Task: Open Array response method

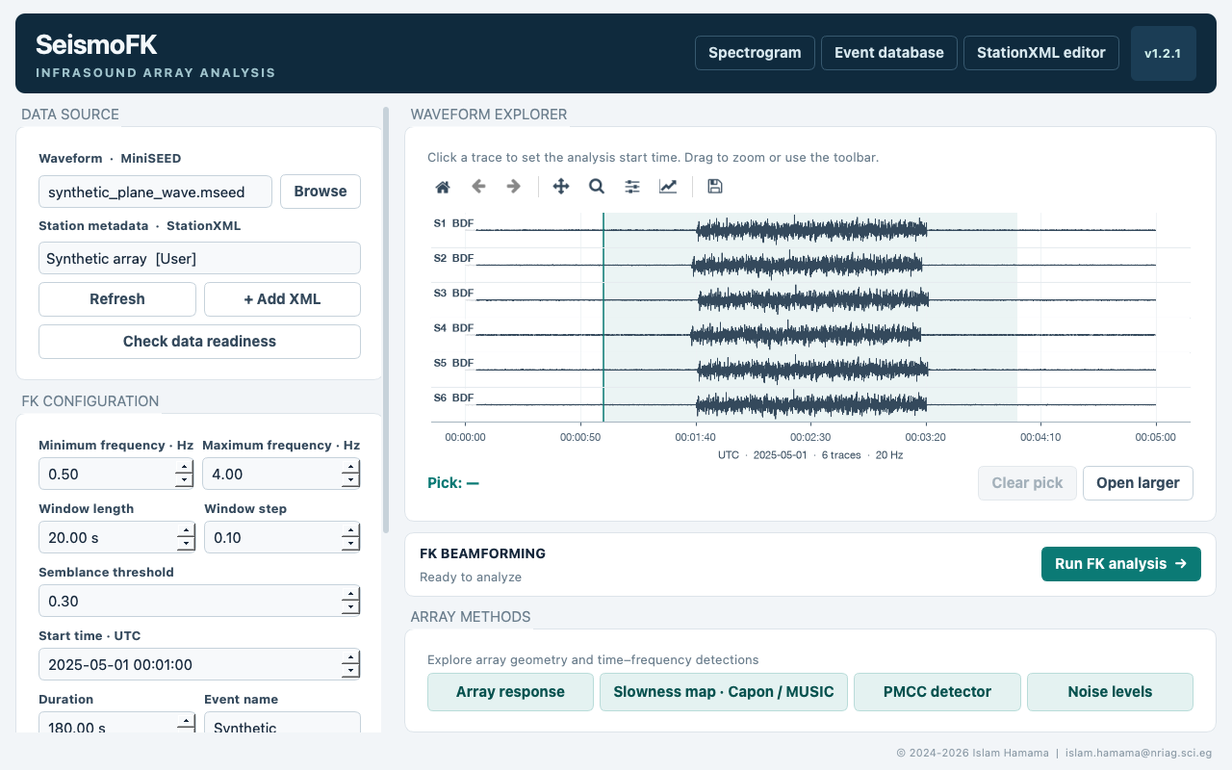Action: 510,692
